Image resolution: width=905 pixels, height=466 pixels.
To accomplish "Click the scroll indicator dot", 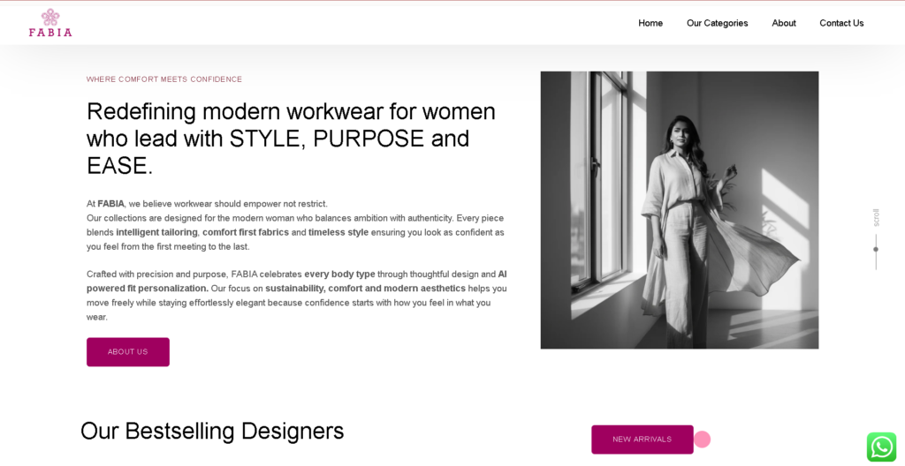I will [x=876, y=249].
